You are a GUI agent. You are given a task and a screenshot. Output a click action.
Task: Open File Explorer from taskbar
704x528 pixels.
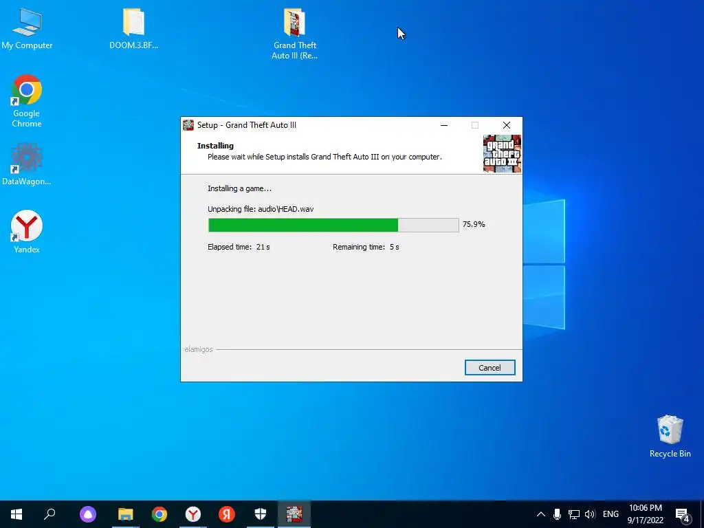pos(126,514)
